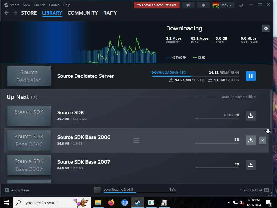Image resolution: width=277 pixels, height=208 pixels.
Task: Open the Games menu
Action: pos(54,5)
